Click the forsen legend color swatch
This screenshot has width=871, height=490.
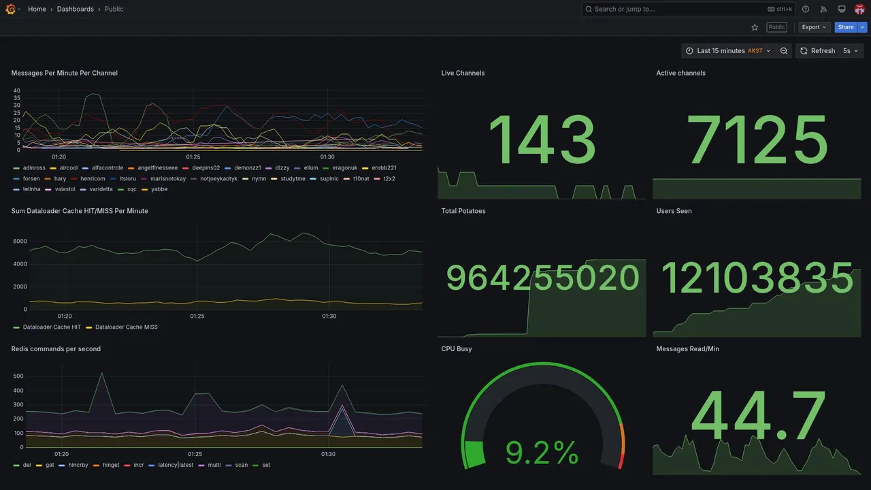pyautogui.click(x=16, y=179)
